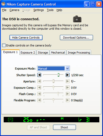Click Flash Comp. left arrow
This screenshot has height=136, width=103.
point(39,94)
